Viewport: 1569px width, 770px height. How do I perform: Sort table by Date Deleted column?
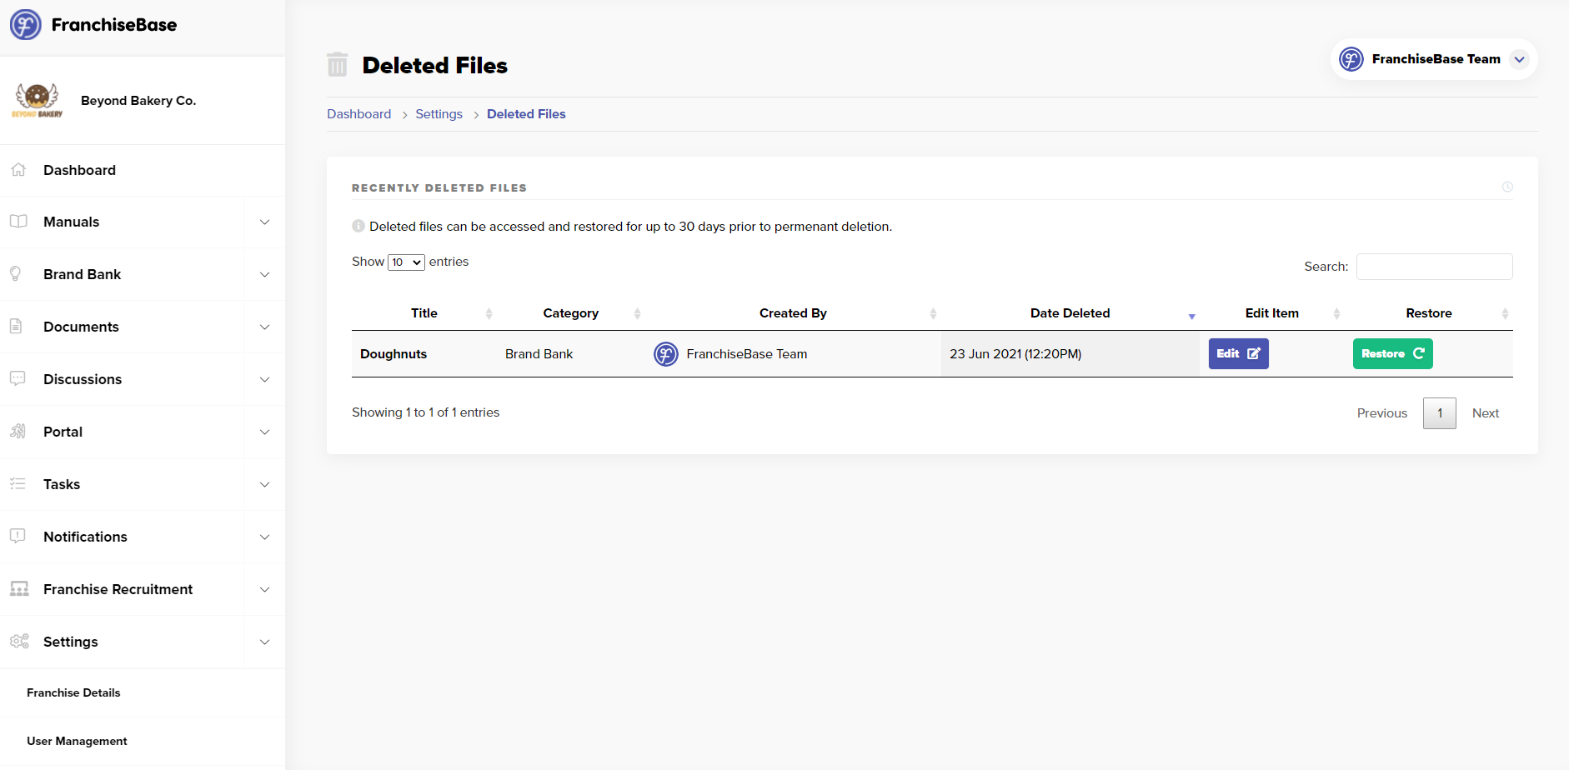coord(1070,313)
